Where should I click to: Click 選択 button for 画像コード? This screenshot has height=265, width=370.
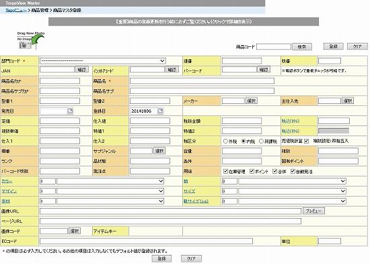pyautogui.click(x=74, y=231)
